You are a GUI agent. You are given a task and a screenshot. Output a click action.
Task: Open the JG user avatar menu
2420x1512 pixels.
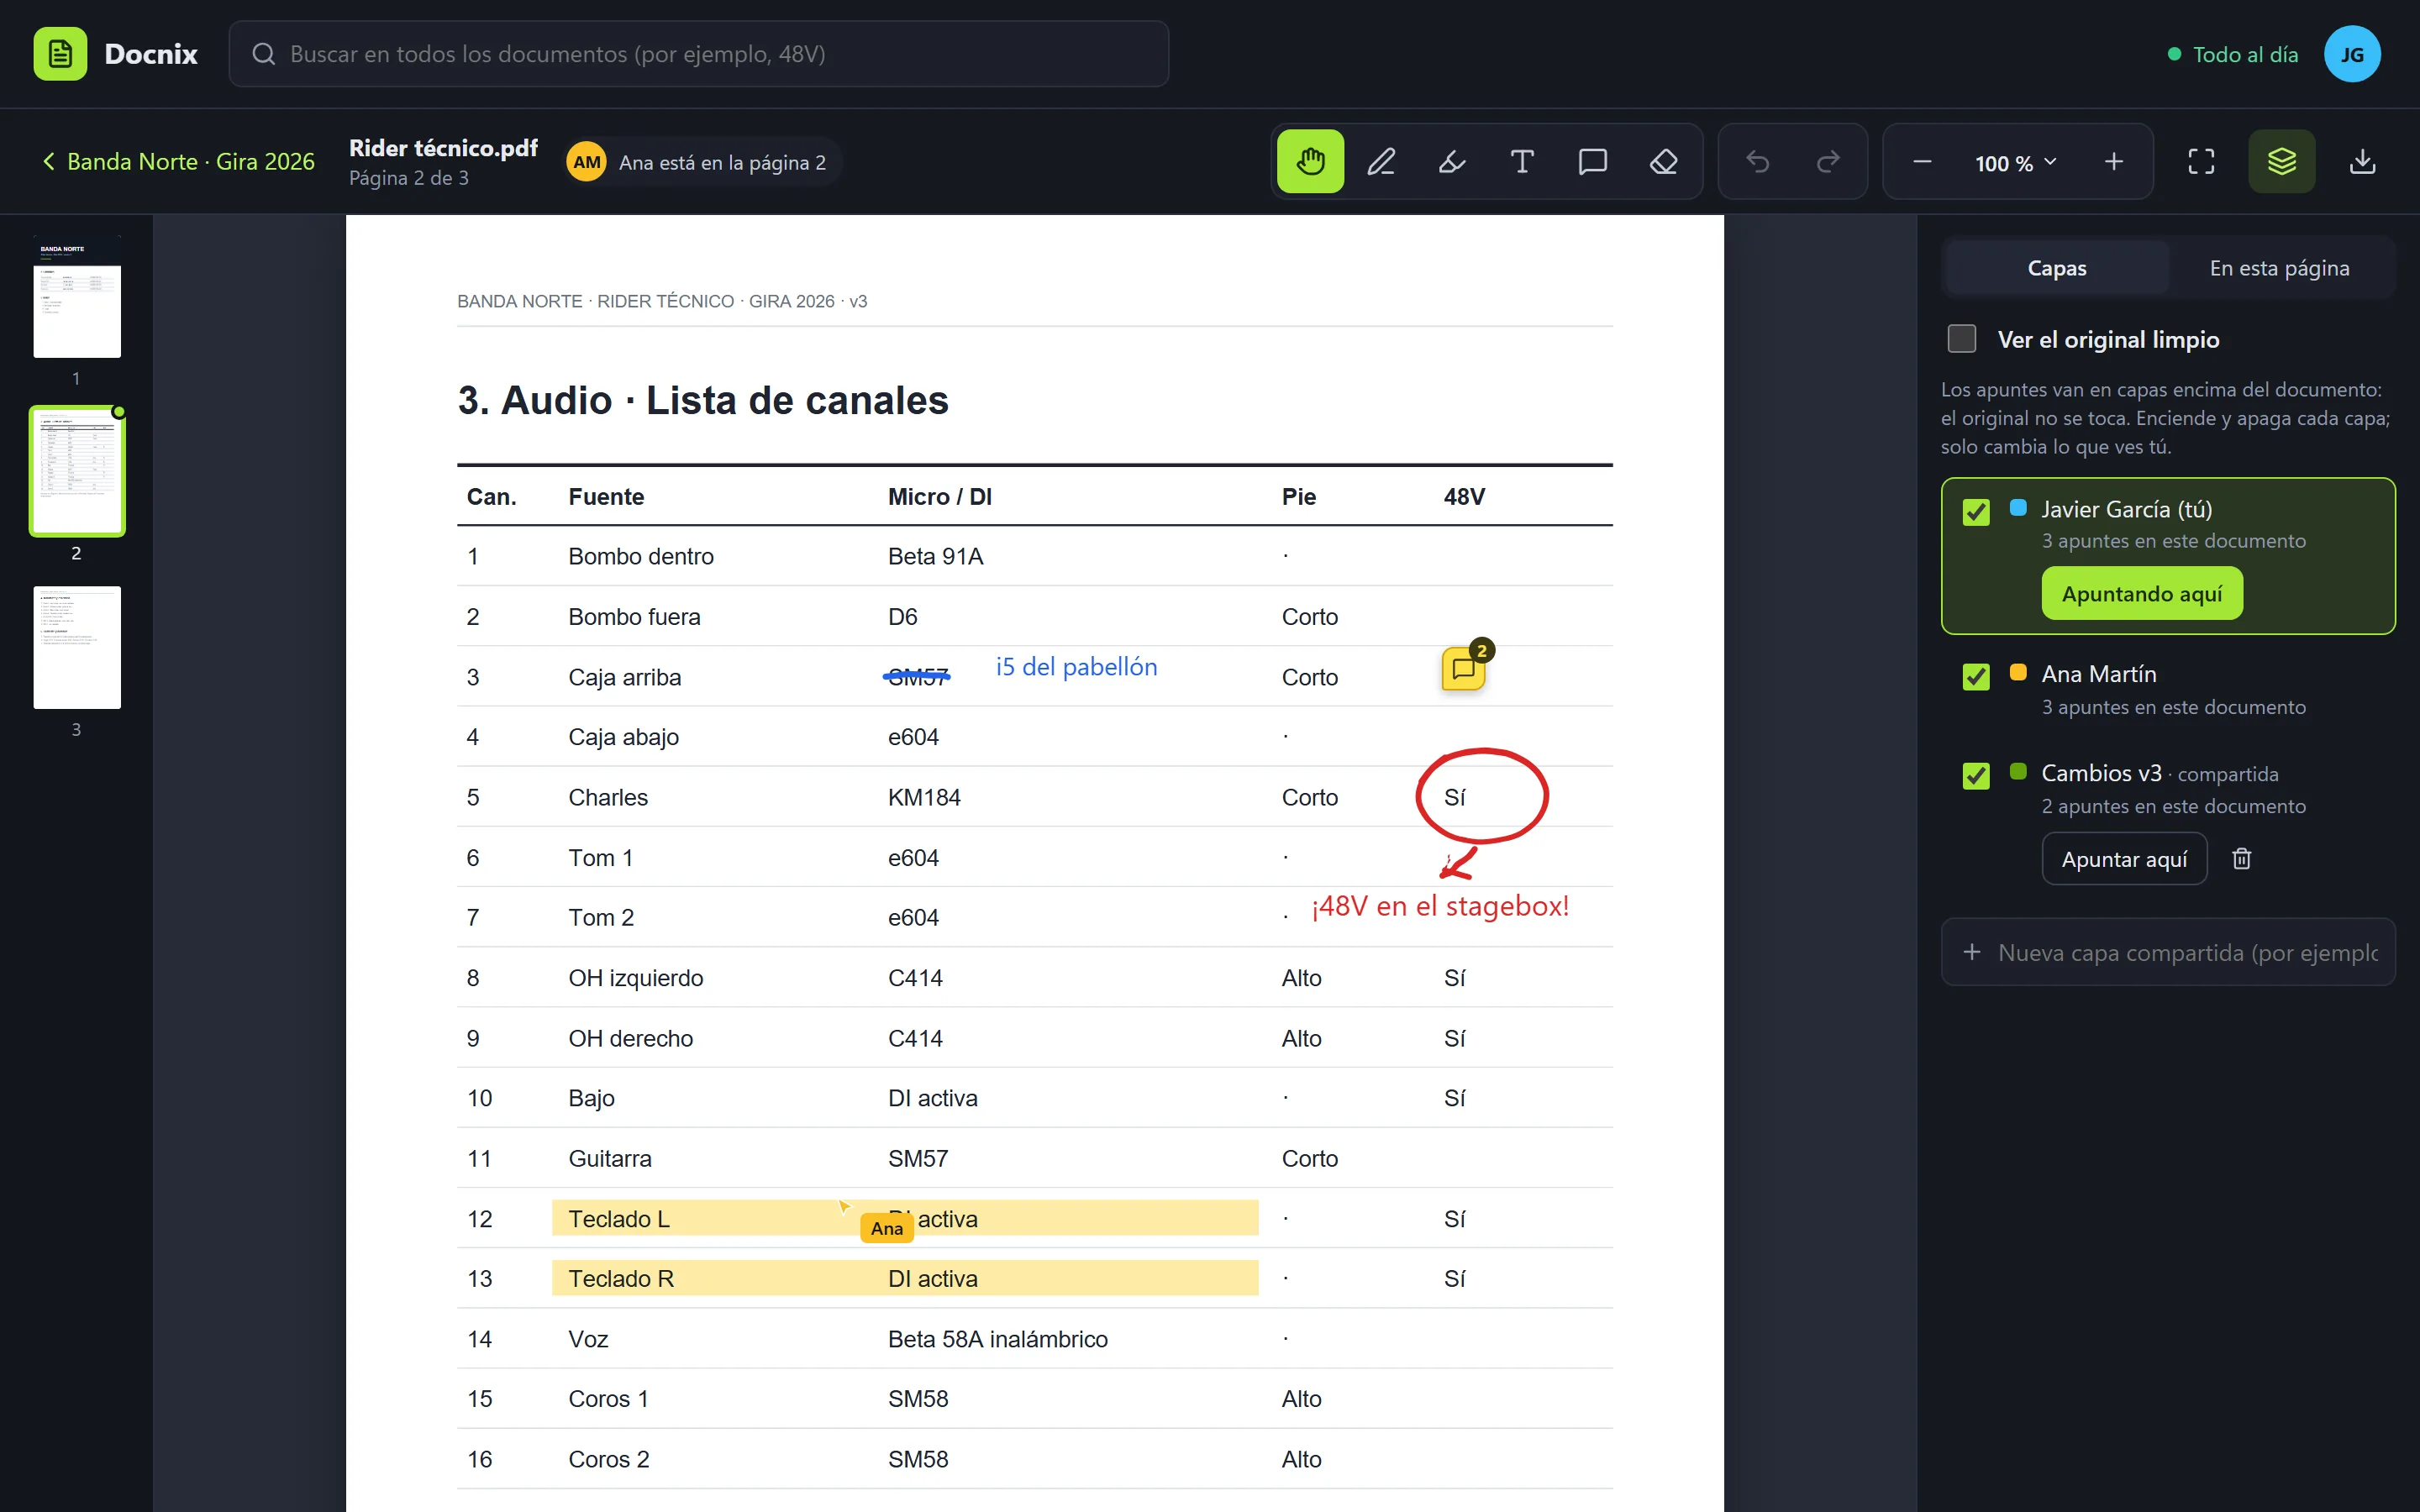click(2351, 54)
